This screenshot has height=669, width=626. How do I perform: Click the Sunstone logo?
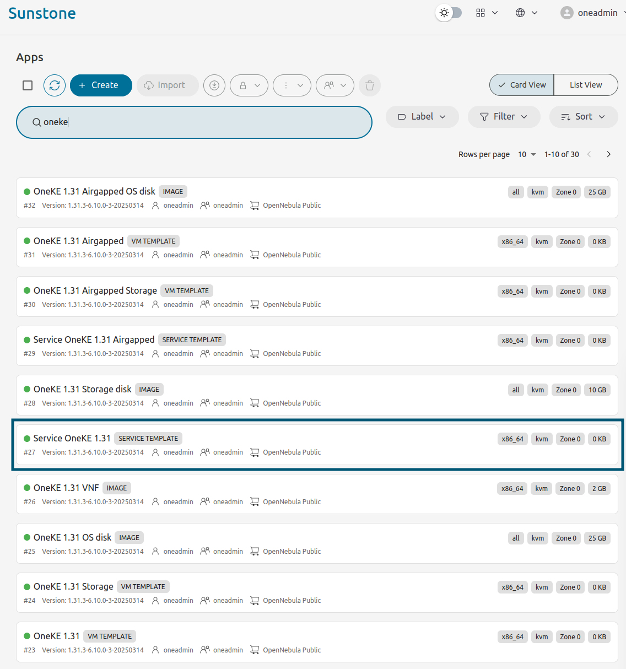click(x=42, y=13)
